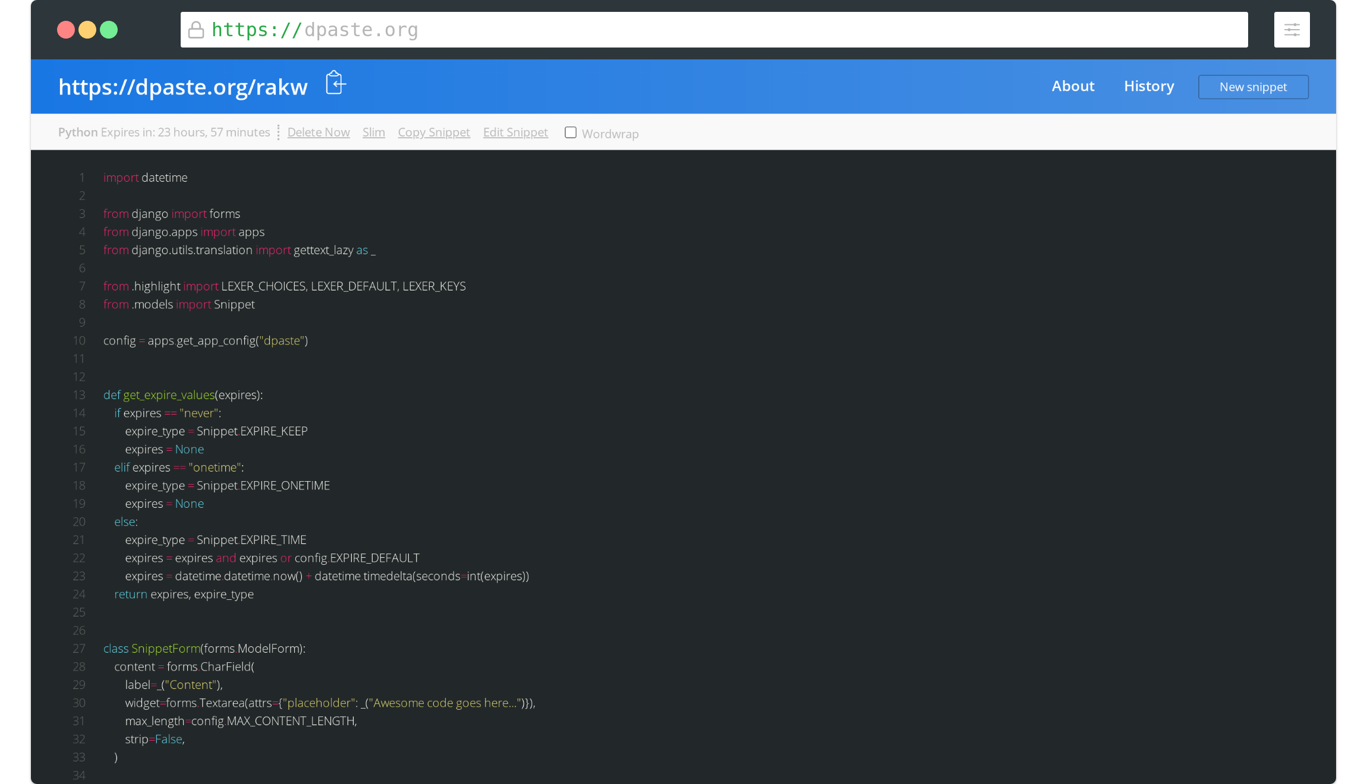1367x784 pixels.
Task: Click the LEXER_CHOICES import line
Action: [284, 286]
